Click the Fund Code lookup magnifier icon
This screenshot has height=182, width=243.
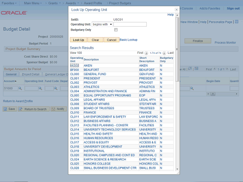pos(56,88)
